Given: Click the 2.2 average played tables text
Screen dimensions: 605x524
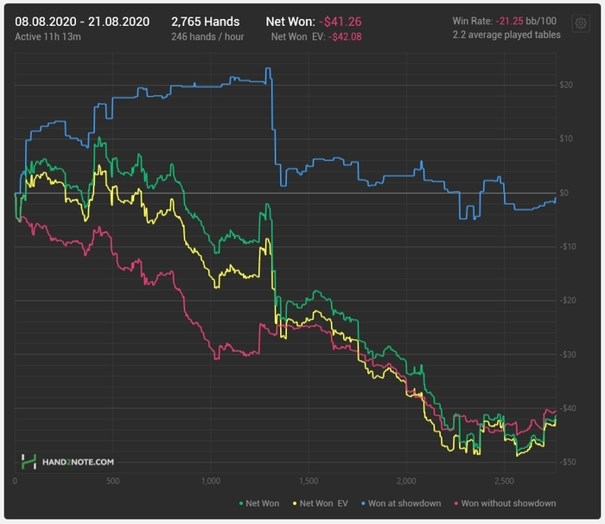Looking at the screenshot, I should [x=506, y=35].
